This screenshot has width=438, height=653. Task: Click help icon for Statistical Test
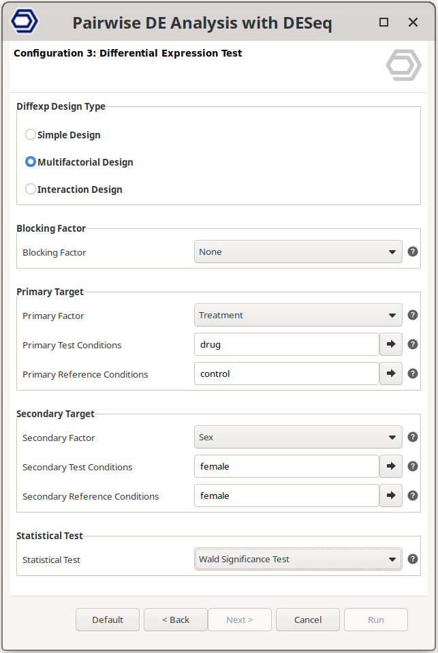tap(413, 559)
